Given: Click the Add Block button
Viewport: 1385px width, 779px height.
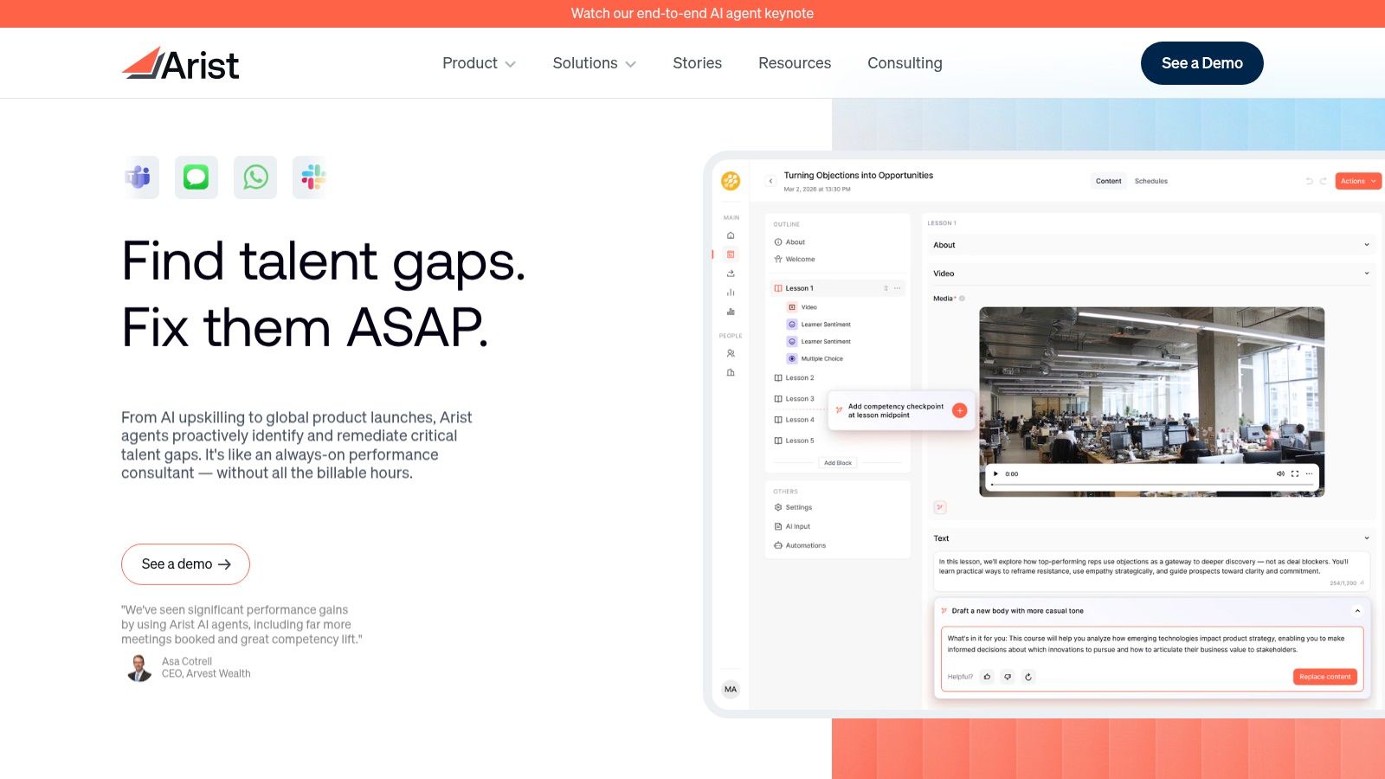Looking at the screenshot, I should pyautogui.click(x=838, y=463).
